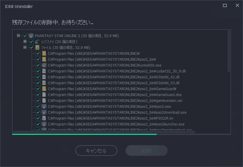Click the registry icon next to レジストリ
Screen dimensions: 243x167
[37, 42]
